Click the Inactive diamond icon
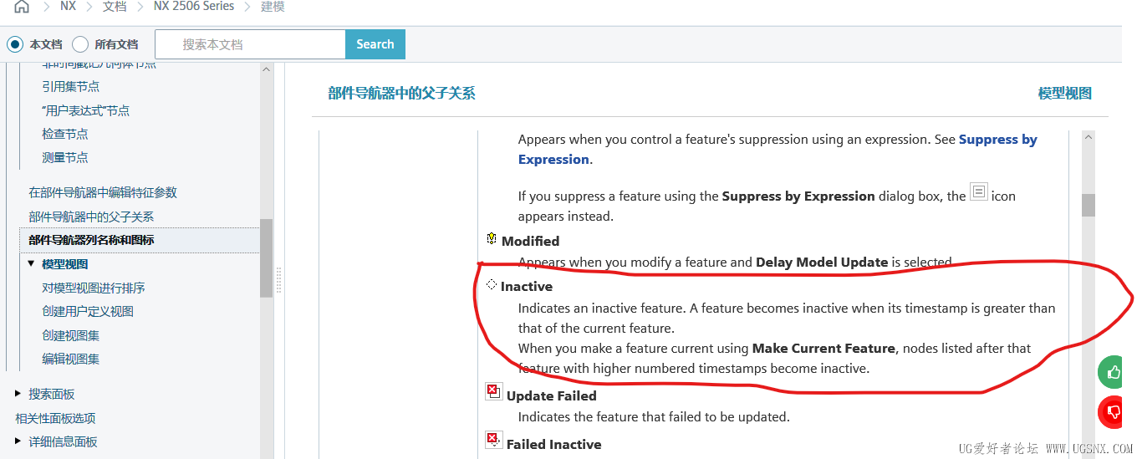Image resolution: width=1137 pixels, height=459 pixels. tap(492, 285)
